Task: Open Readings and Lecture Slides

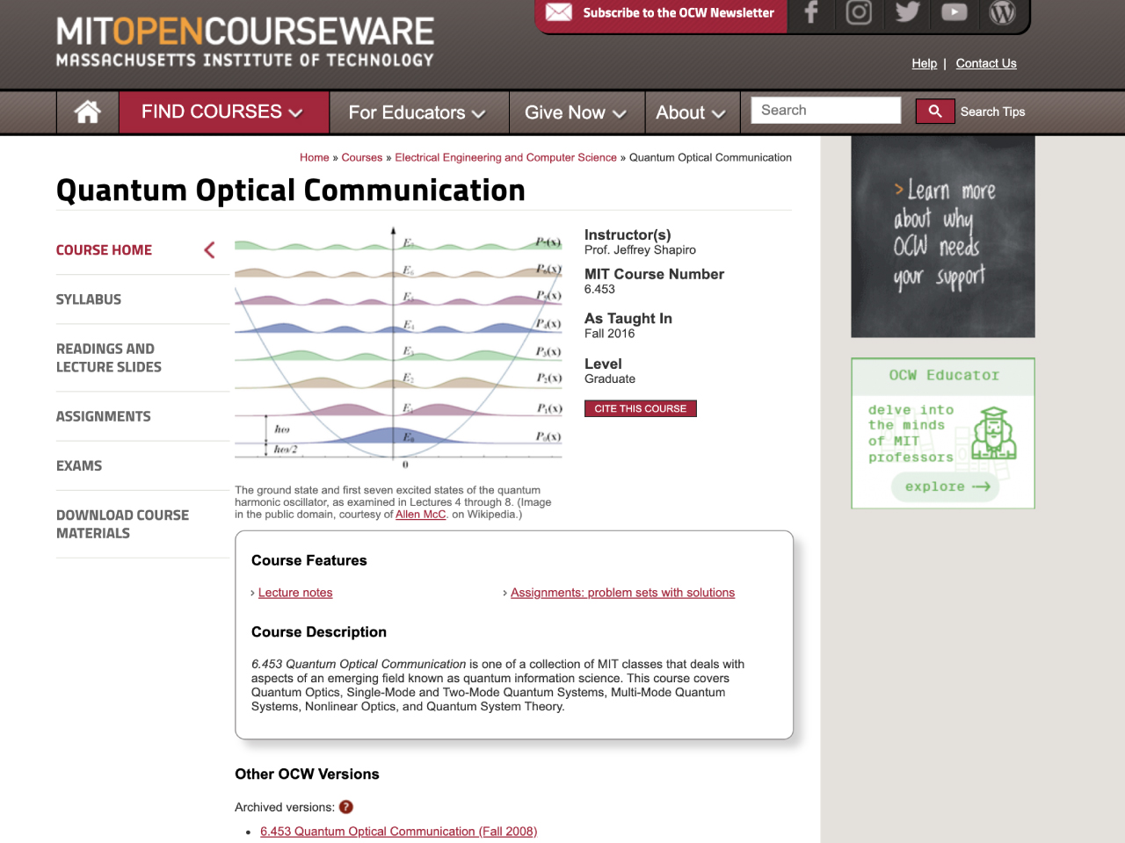Action: pyautogui.click(x=109, y=358)
